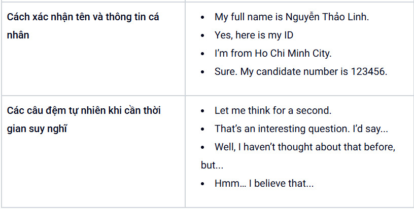
Task: Click 'Well, I haven't thought about that before,'
Action: click(305, 147)
